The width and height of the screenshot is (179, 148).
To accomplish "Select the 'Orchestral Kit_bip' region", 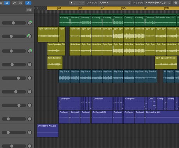I will 48,130.
